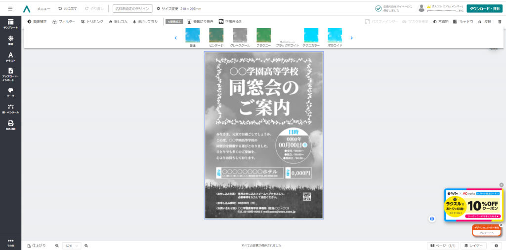The height and width of the screenshot is (250, 506).
Task: Open 素材 materials panel in sidebar
Action: pos(11,40)
